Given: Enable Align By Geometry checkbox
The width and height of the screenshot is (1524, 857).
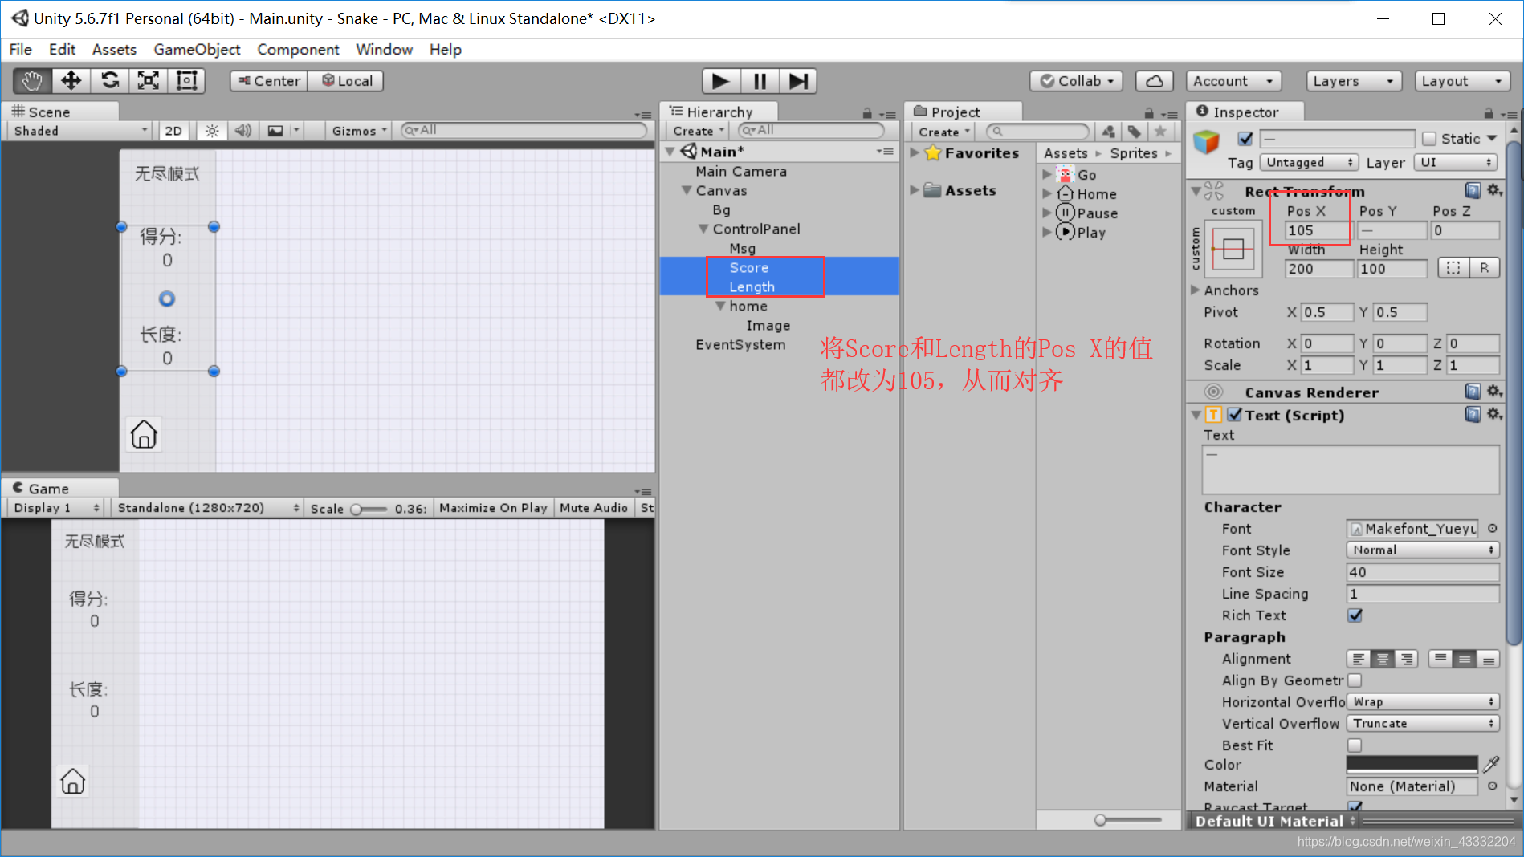Looking at the screenshot, I should pyautogui.click(x=1355, y=680).
